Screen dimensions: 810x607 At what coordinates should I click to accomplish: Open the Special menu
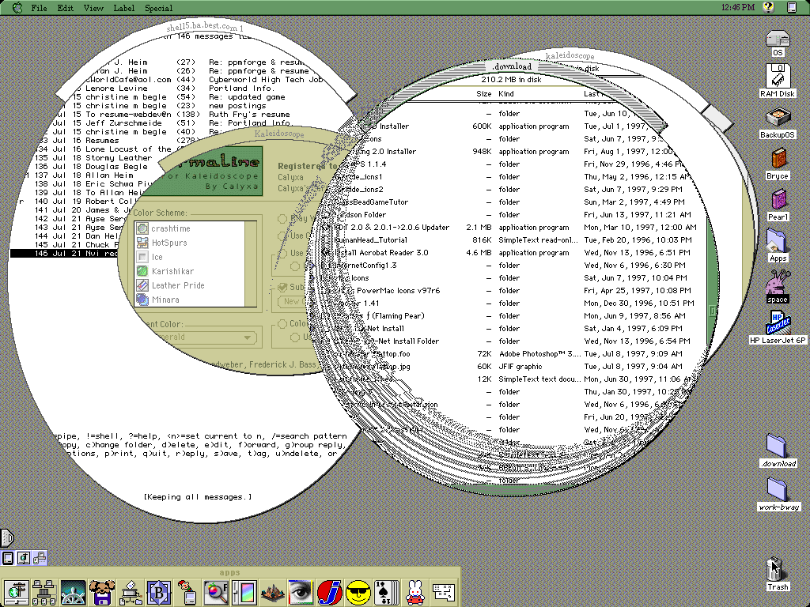point(158,8)
